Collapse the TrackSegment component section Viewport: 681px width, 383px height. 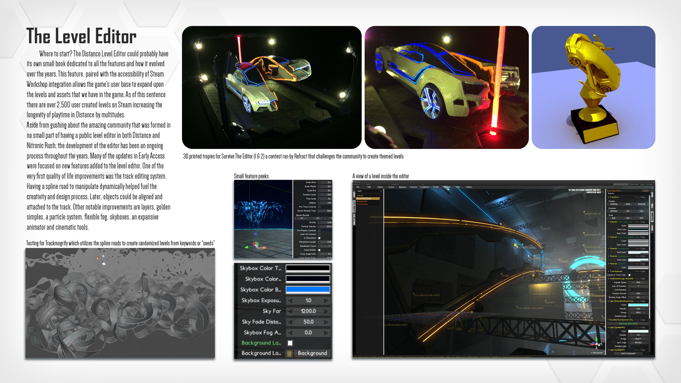(x=608, y=271)
